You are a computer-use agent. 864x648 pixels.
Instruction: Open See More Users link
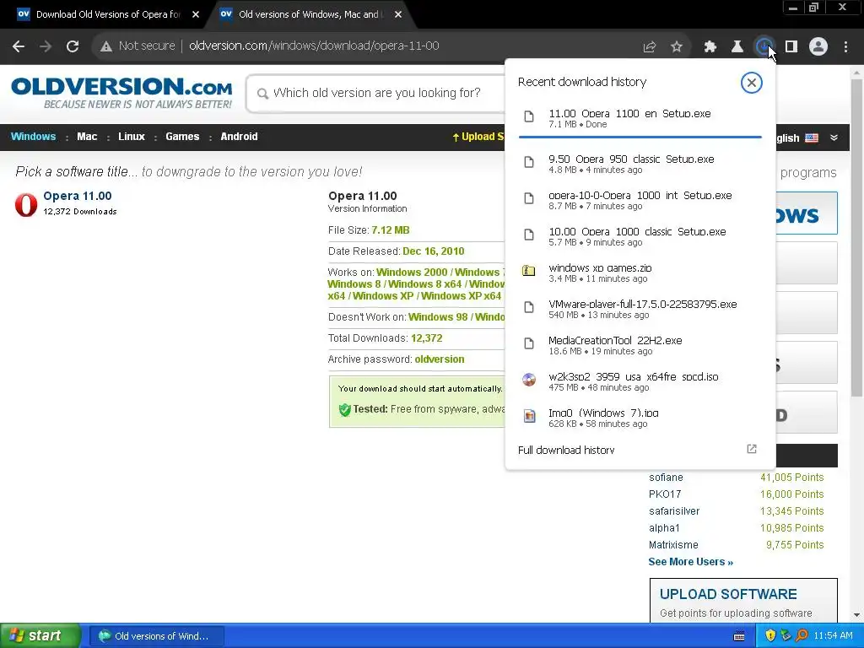[690, 562]
